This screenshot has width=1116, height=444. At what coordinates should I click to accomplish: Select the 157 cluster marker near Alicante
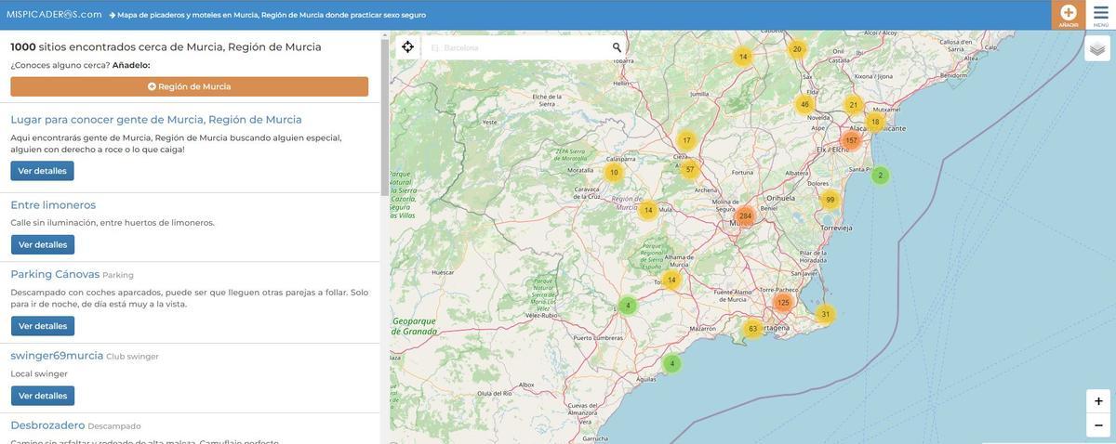click(x=851, y=140)
